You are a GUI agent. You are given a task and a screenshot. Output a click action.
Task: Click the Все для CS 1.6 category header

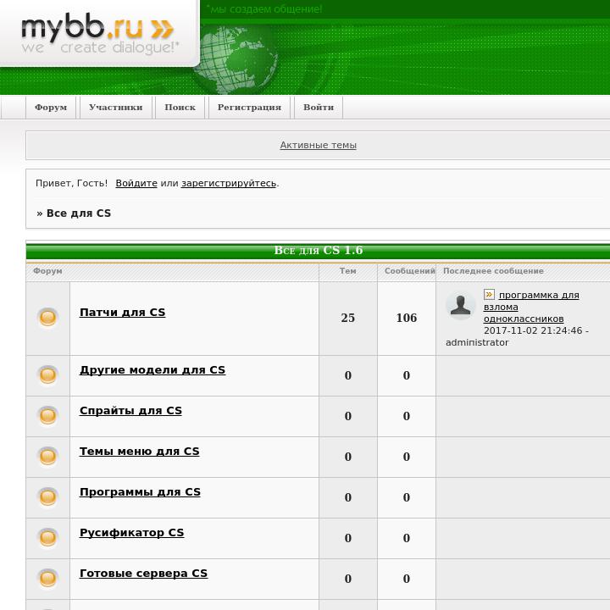(x=319, y=250)
